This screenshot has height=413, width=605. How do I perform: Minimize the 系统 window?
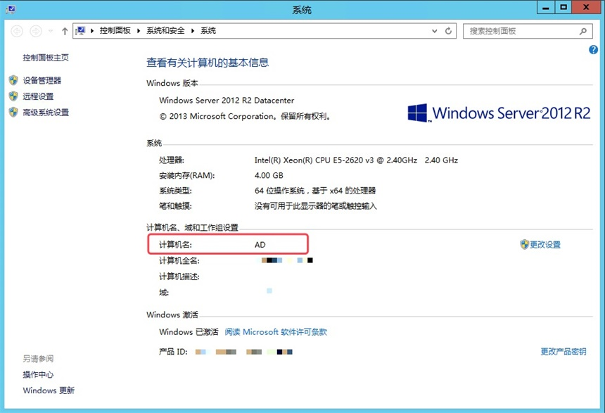(x=546, y=8)
